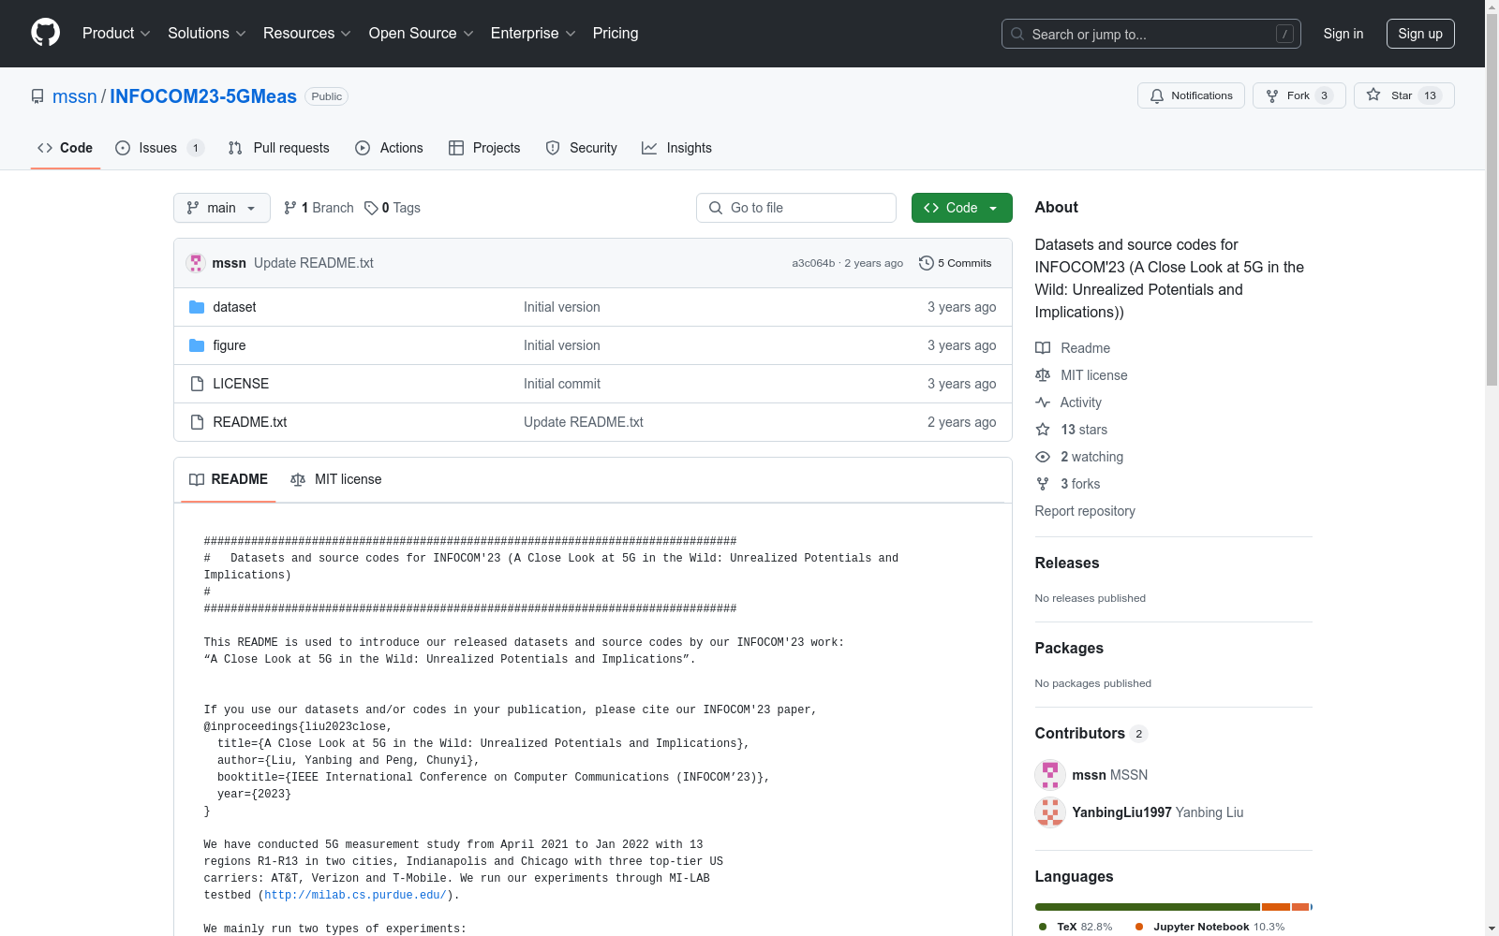The height and width of the screenshot is (936, 1499).
Task: Click the Search or jump to field
Action: (1151, 34)
